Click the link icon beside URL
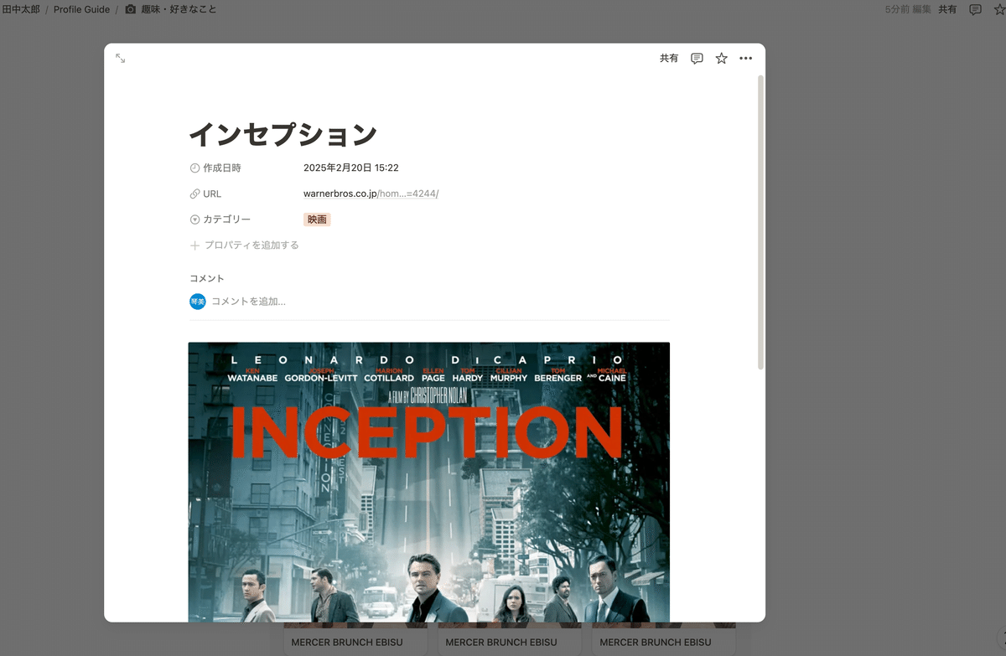1006x656 pixels. tap(194, 194)
